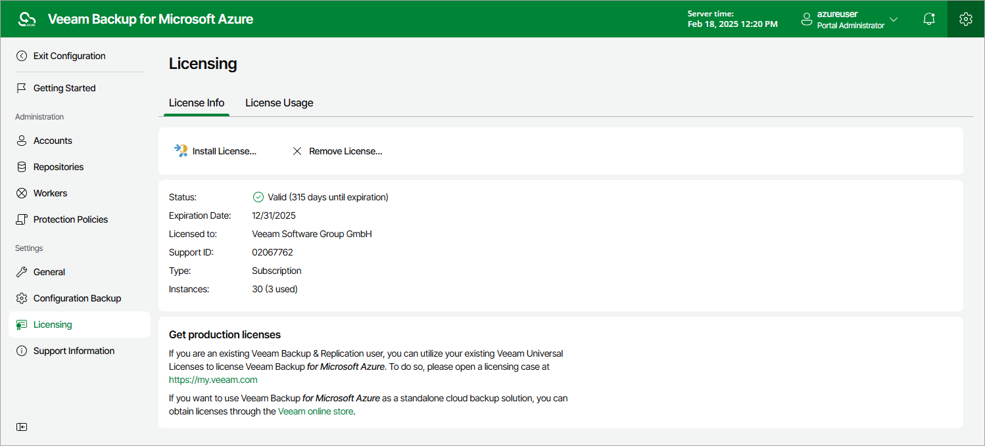Click the Workers circle icon

pos(22,193)
